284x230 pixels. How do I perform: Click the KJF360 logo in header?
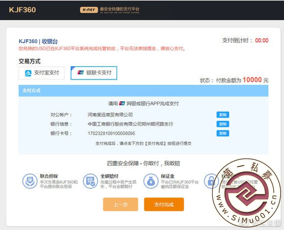(x=23, y=10)
